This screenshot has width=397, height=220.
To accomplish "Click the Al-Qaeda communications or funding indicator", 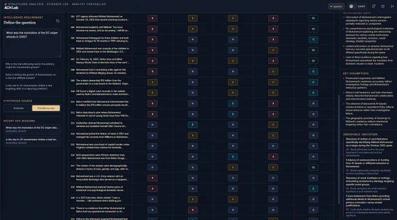I will 368,166.
